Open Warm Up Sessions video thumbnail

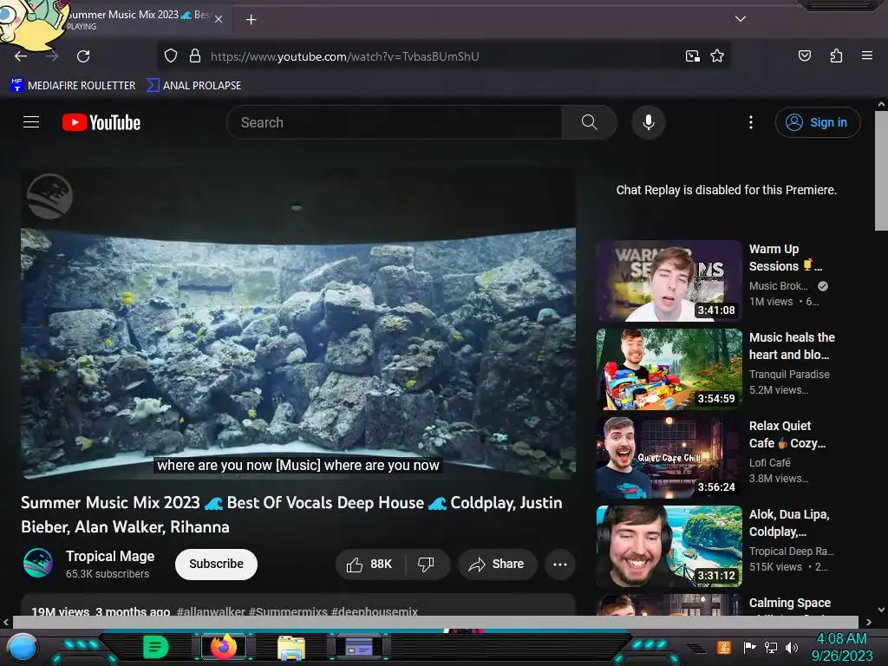point(669,281)
